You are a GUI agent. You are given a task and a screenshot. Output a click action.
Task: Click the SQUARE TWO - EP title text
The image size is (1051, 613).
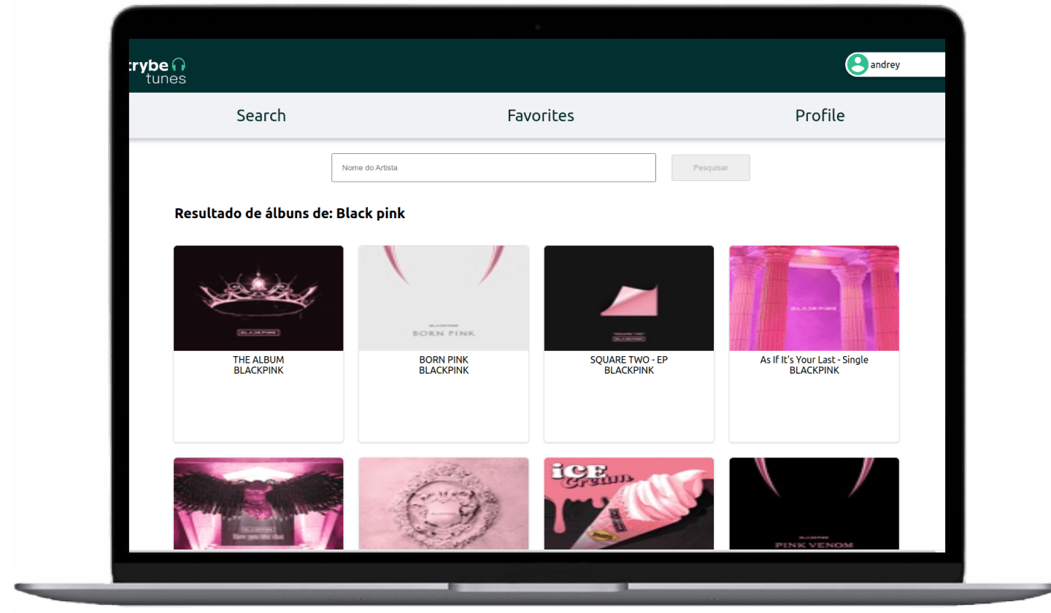[x=629, y=360]
